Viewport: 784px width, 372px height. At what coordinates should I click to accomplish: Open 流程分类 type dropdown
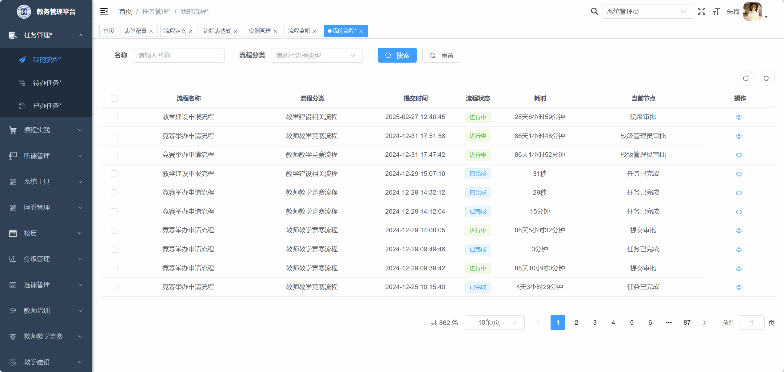[316, 55]
